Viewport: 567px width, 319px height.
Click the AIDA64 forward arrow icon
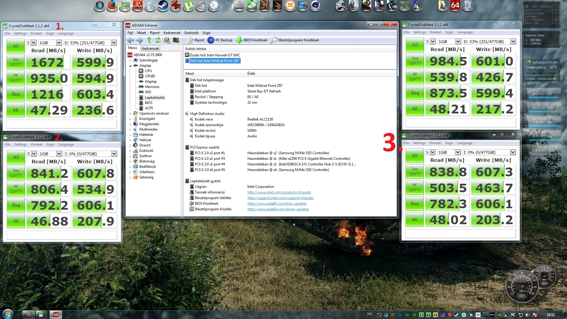click(139, 40)
